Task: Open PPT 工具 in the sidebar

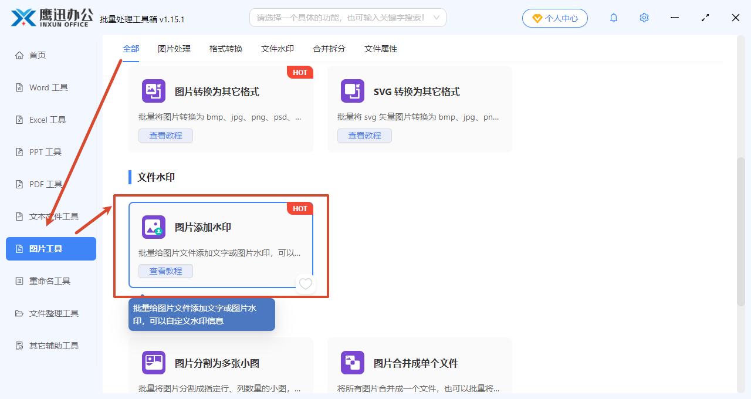Action: pyautogui.click(x=51, y=152)
